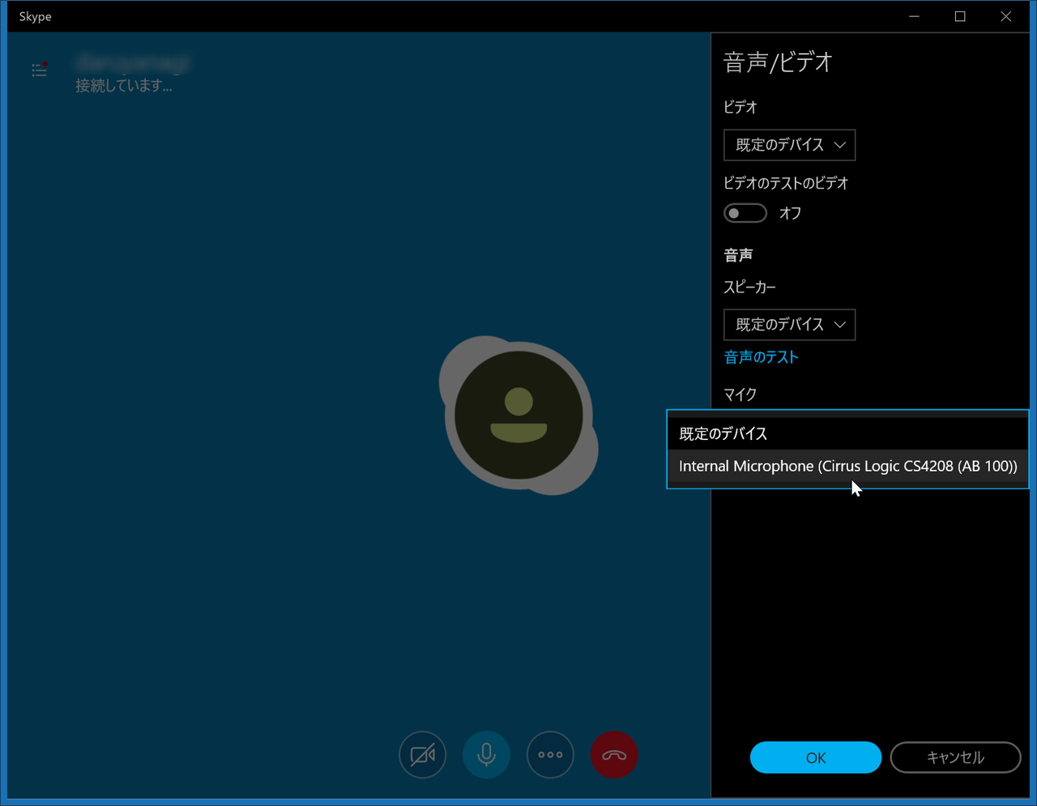This screenshot has width=1037, height=806.
Task: Turn on the video camera
Action: (422, 754)
